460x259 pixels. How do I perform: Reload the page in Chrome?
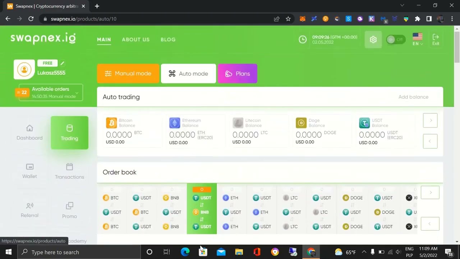31,19
